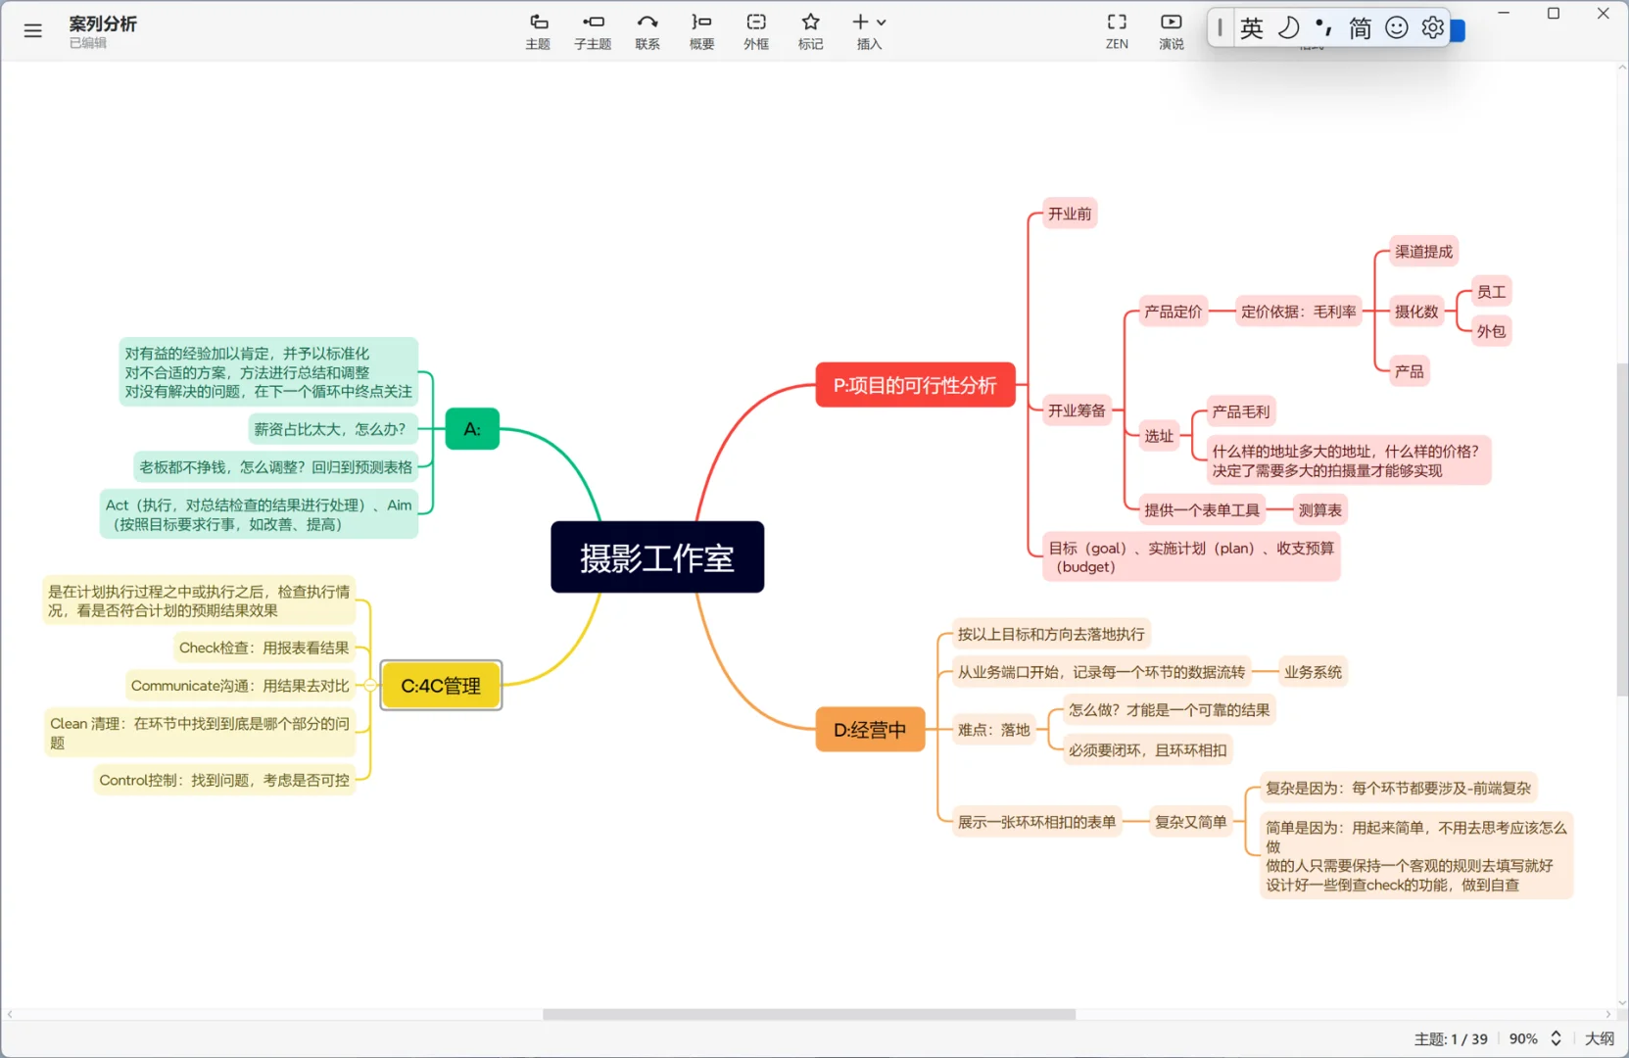
Task: Select the 开业筹备 subtopic
Action: (1077, 410)
